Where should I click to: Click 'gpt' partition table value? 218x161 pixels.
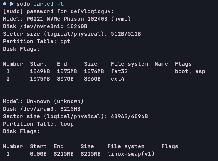pos(65,42)
